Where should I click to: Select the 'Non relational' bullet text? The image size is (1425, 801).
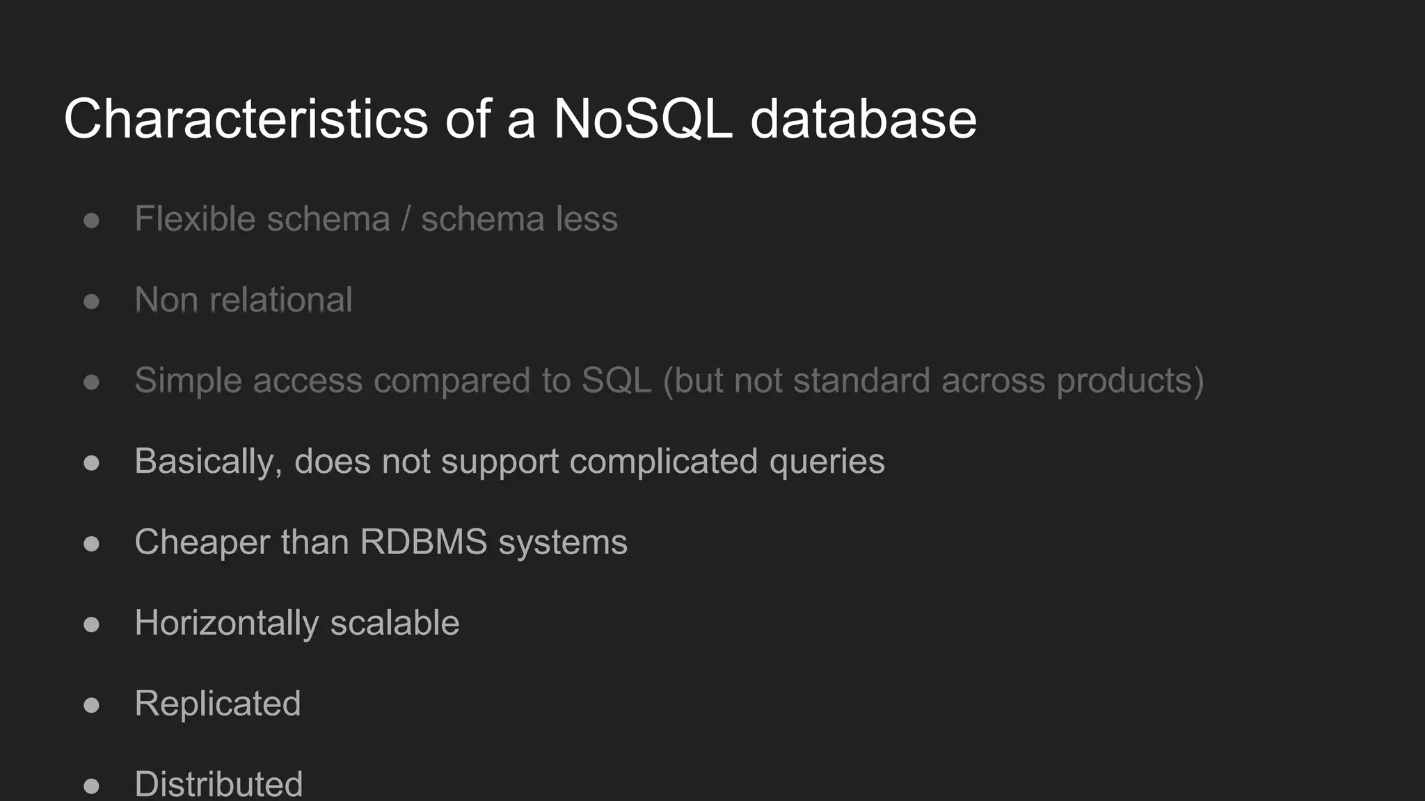244,300
